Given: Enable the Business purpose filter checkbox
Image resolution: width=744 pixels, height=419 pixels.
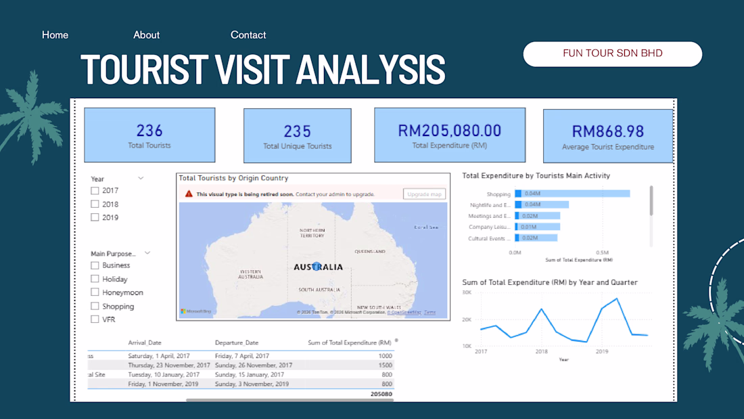Looking at the screenshot, I should pyautogui.click(x=95, y=265).
